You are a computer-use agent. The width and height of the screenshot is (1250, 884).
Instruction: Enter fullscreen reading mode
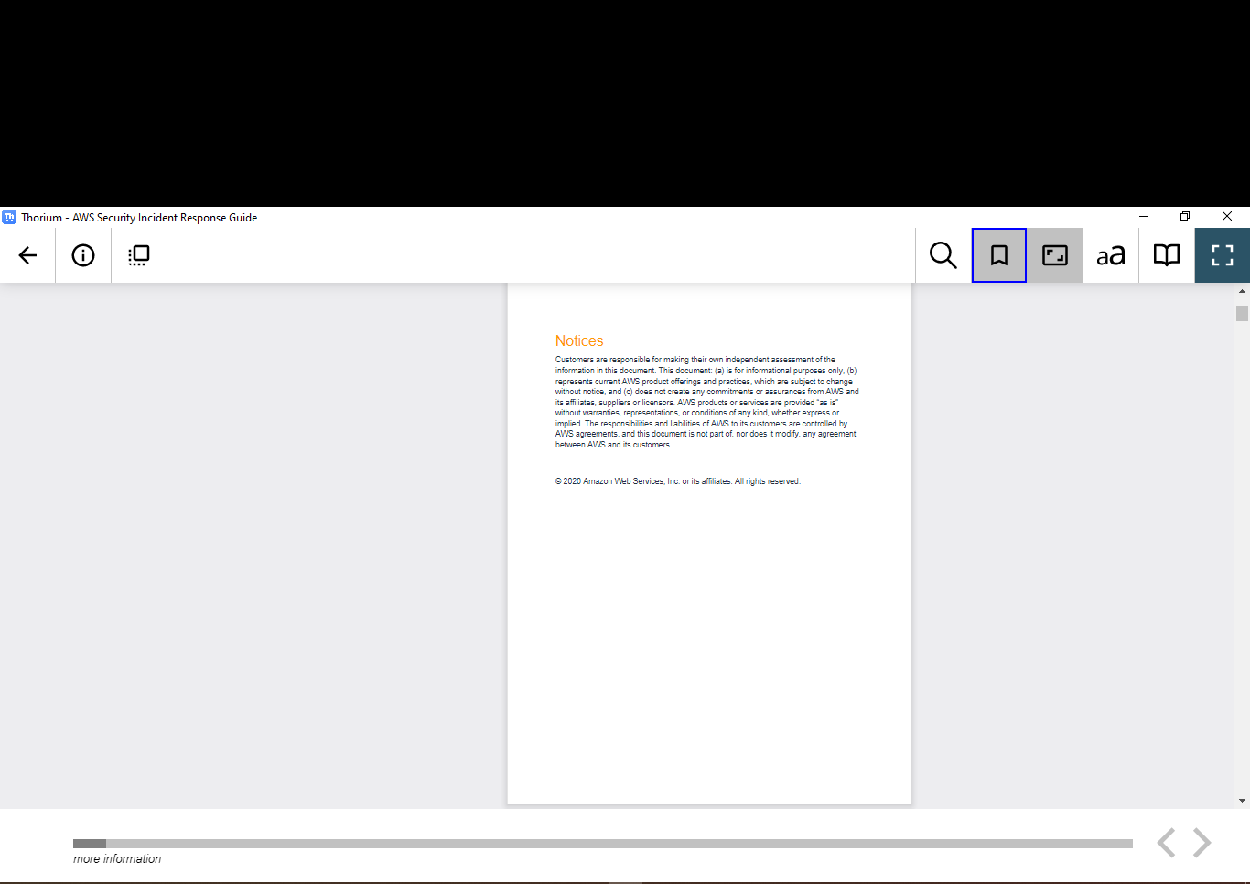point(1222,255)
